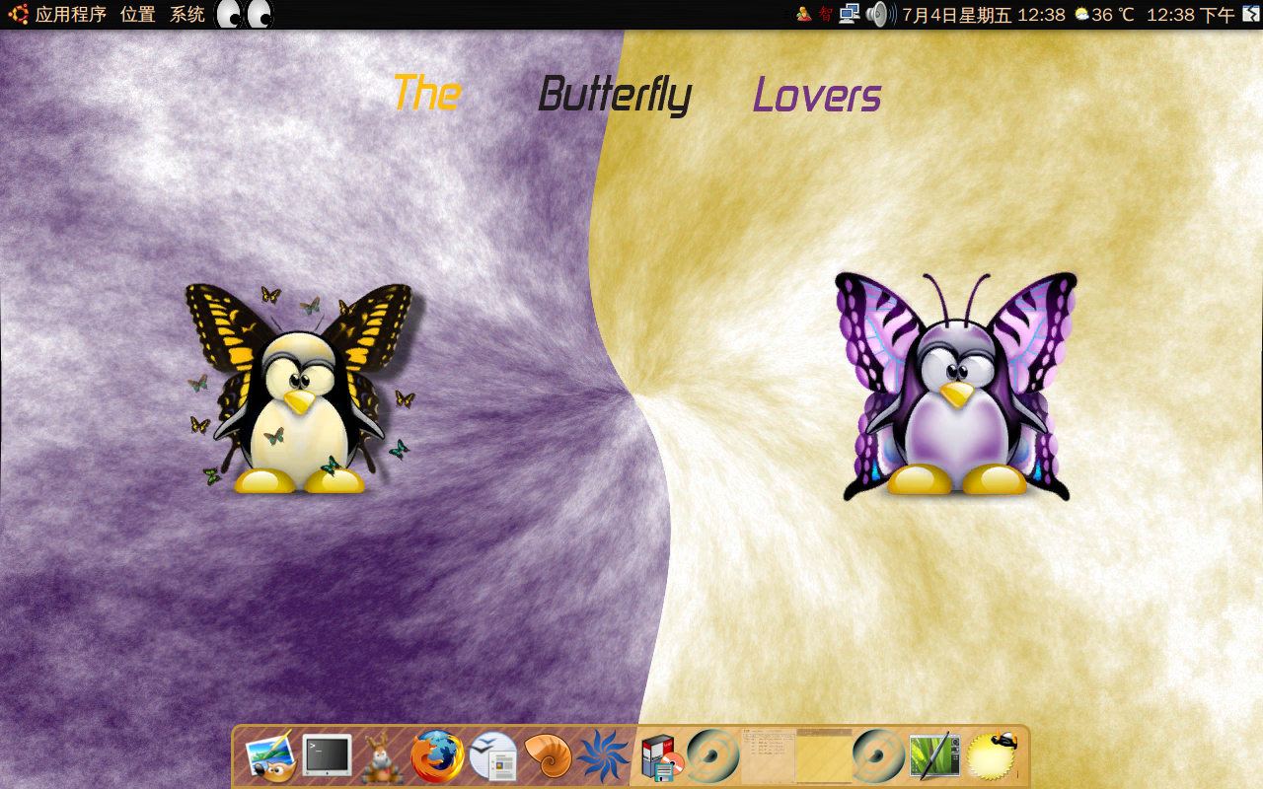This screenshot has height=789, width=1263.
Task: Open the 36 ℃ weather applet
Action: click(x=1104, y=15)
